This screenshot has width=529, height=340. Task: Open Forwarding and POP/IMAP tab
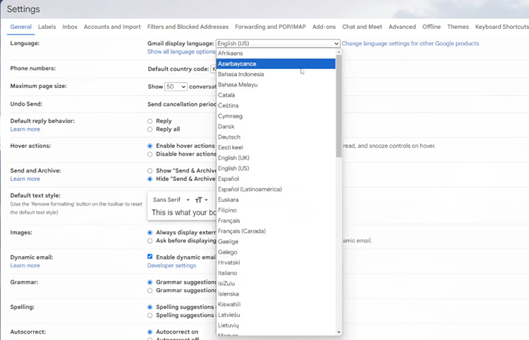pos(270,27)
